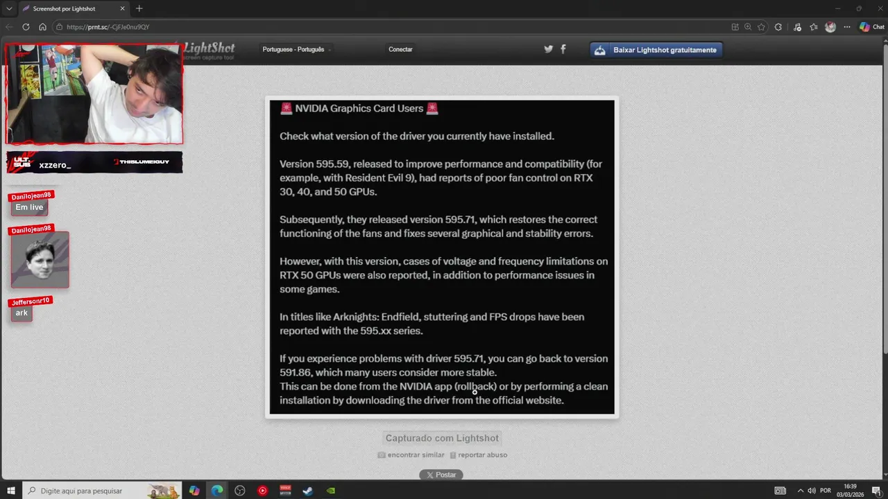888x499 pixels.
Task: Click the xzzero_ subscriber banner
Action: [94, 162]
